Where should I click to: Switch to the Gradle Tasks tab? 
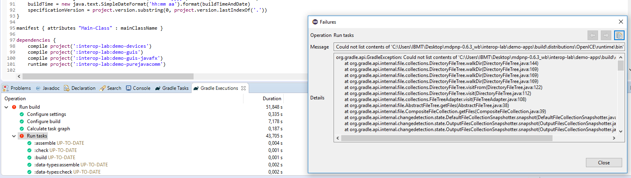pos(172,88)
